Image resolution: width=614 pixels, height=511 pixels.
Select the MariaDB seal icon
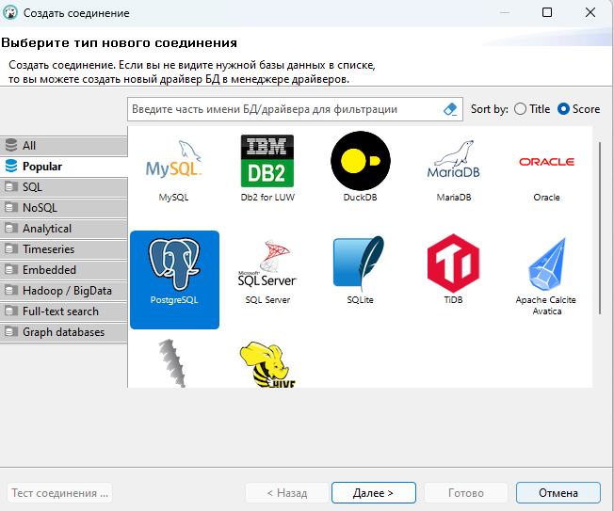[x=454, y=159]
